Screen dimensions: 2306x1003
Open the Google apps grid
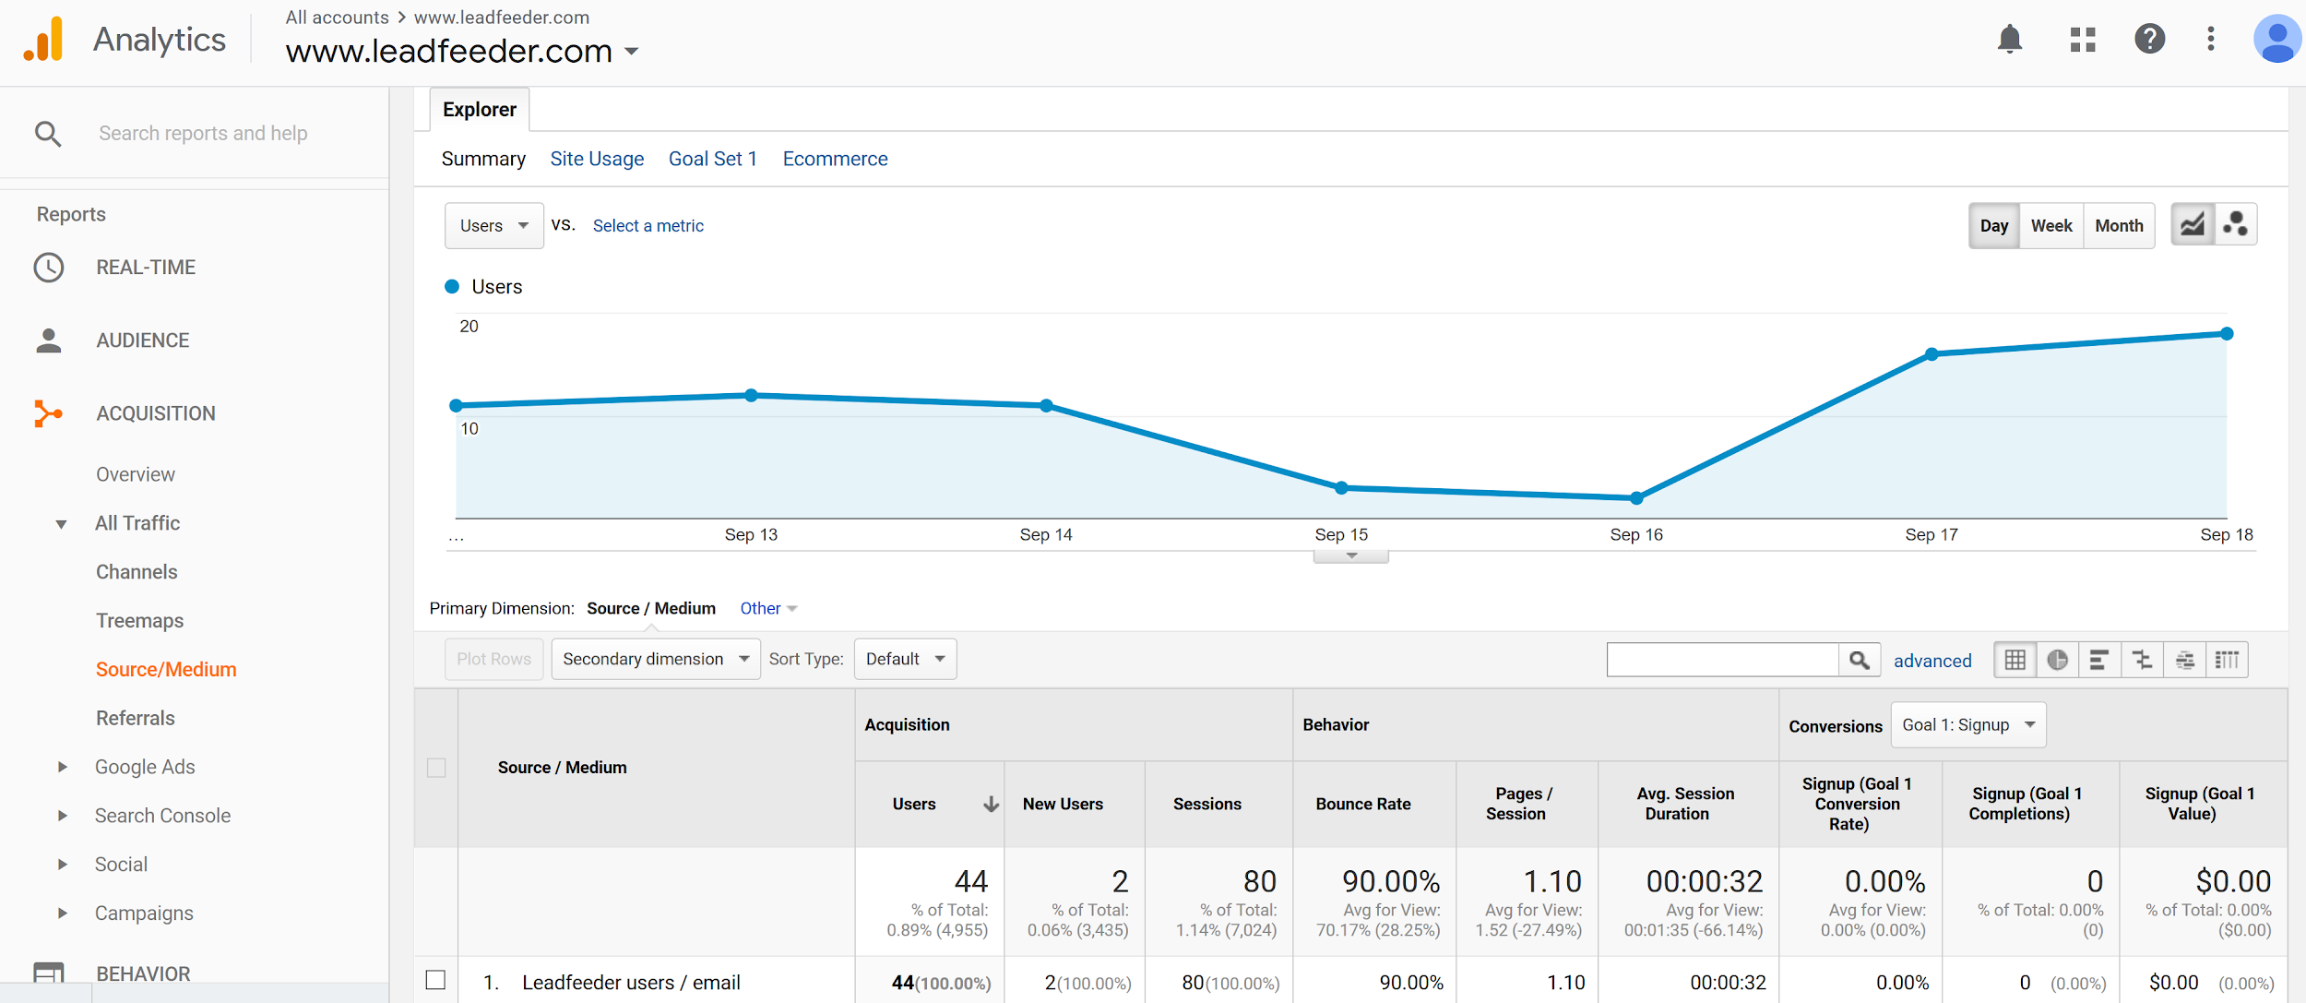(x=2083, y=39)
